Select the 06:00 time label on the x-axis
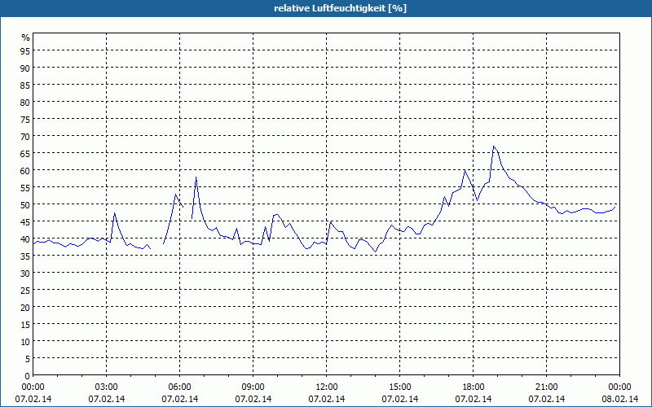Image resolution: width=652 pixels, height=407 pixels. pyautogui.click(x=180, y=387)
